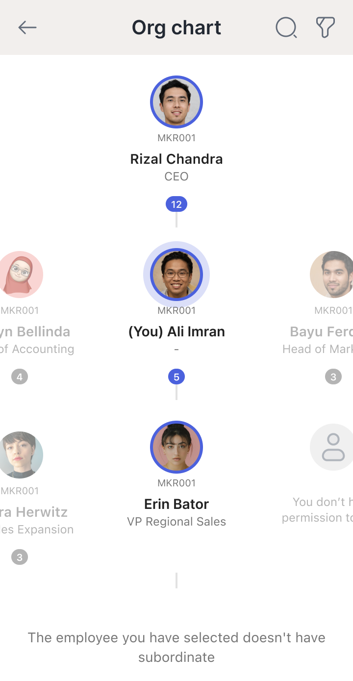Collapse Rizal Chandra's 12 subordinates badge
The image size is (353, 681).
pos(176,204)
